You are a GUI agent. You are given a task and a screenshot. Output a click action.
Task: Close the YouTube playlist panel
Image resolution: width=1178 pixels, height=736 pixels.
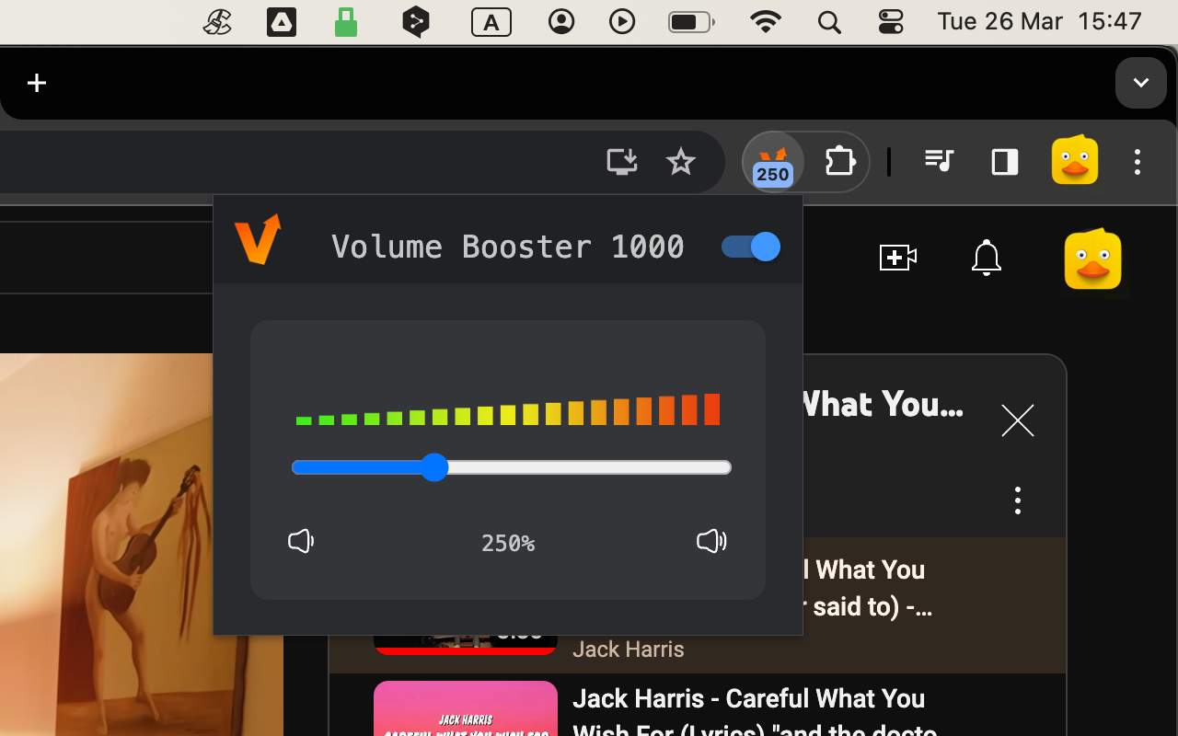tap(1018, 420)
